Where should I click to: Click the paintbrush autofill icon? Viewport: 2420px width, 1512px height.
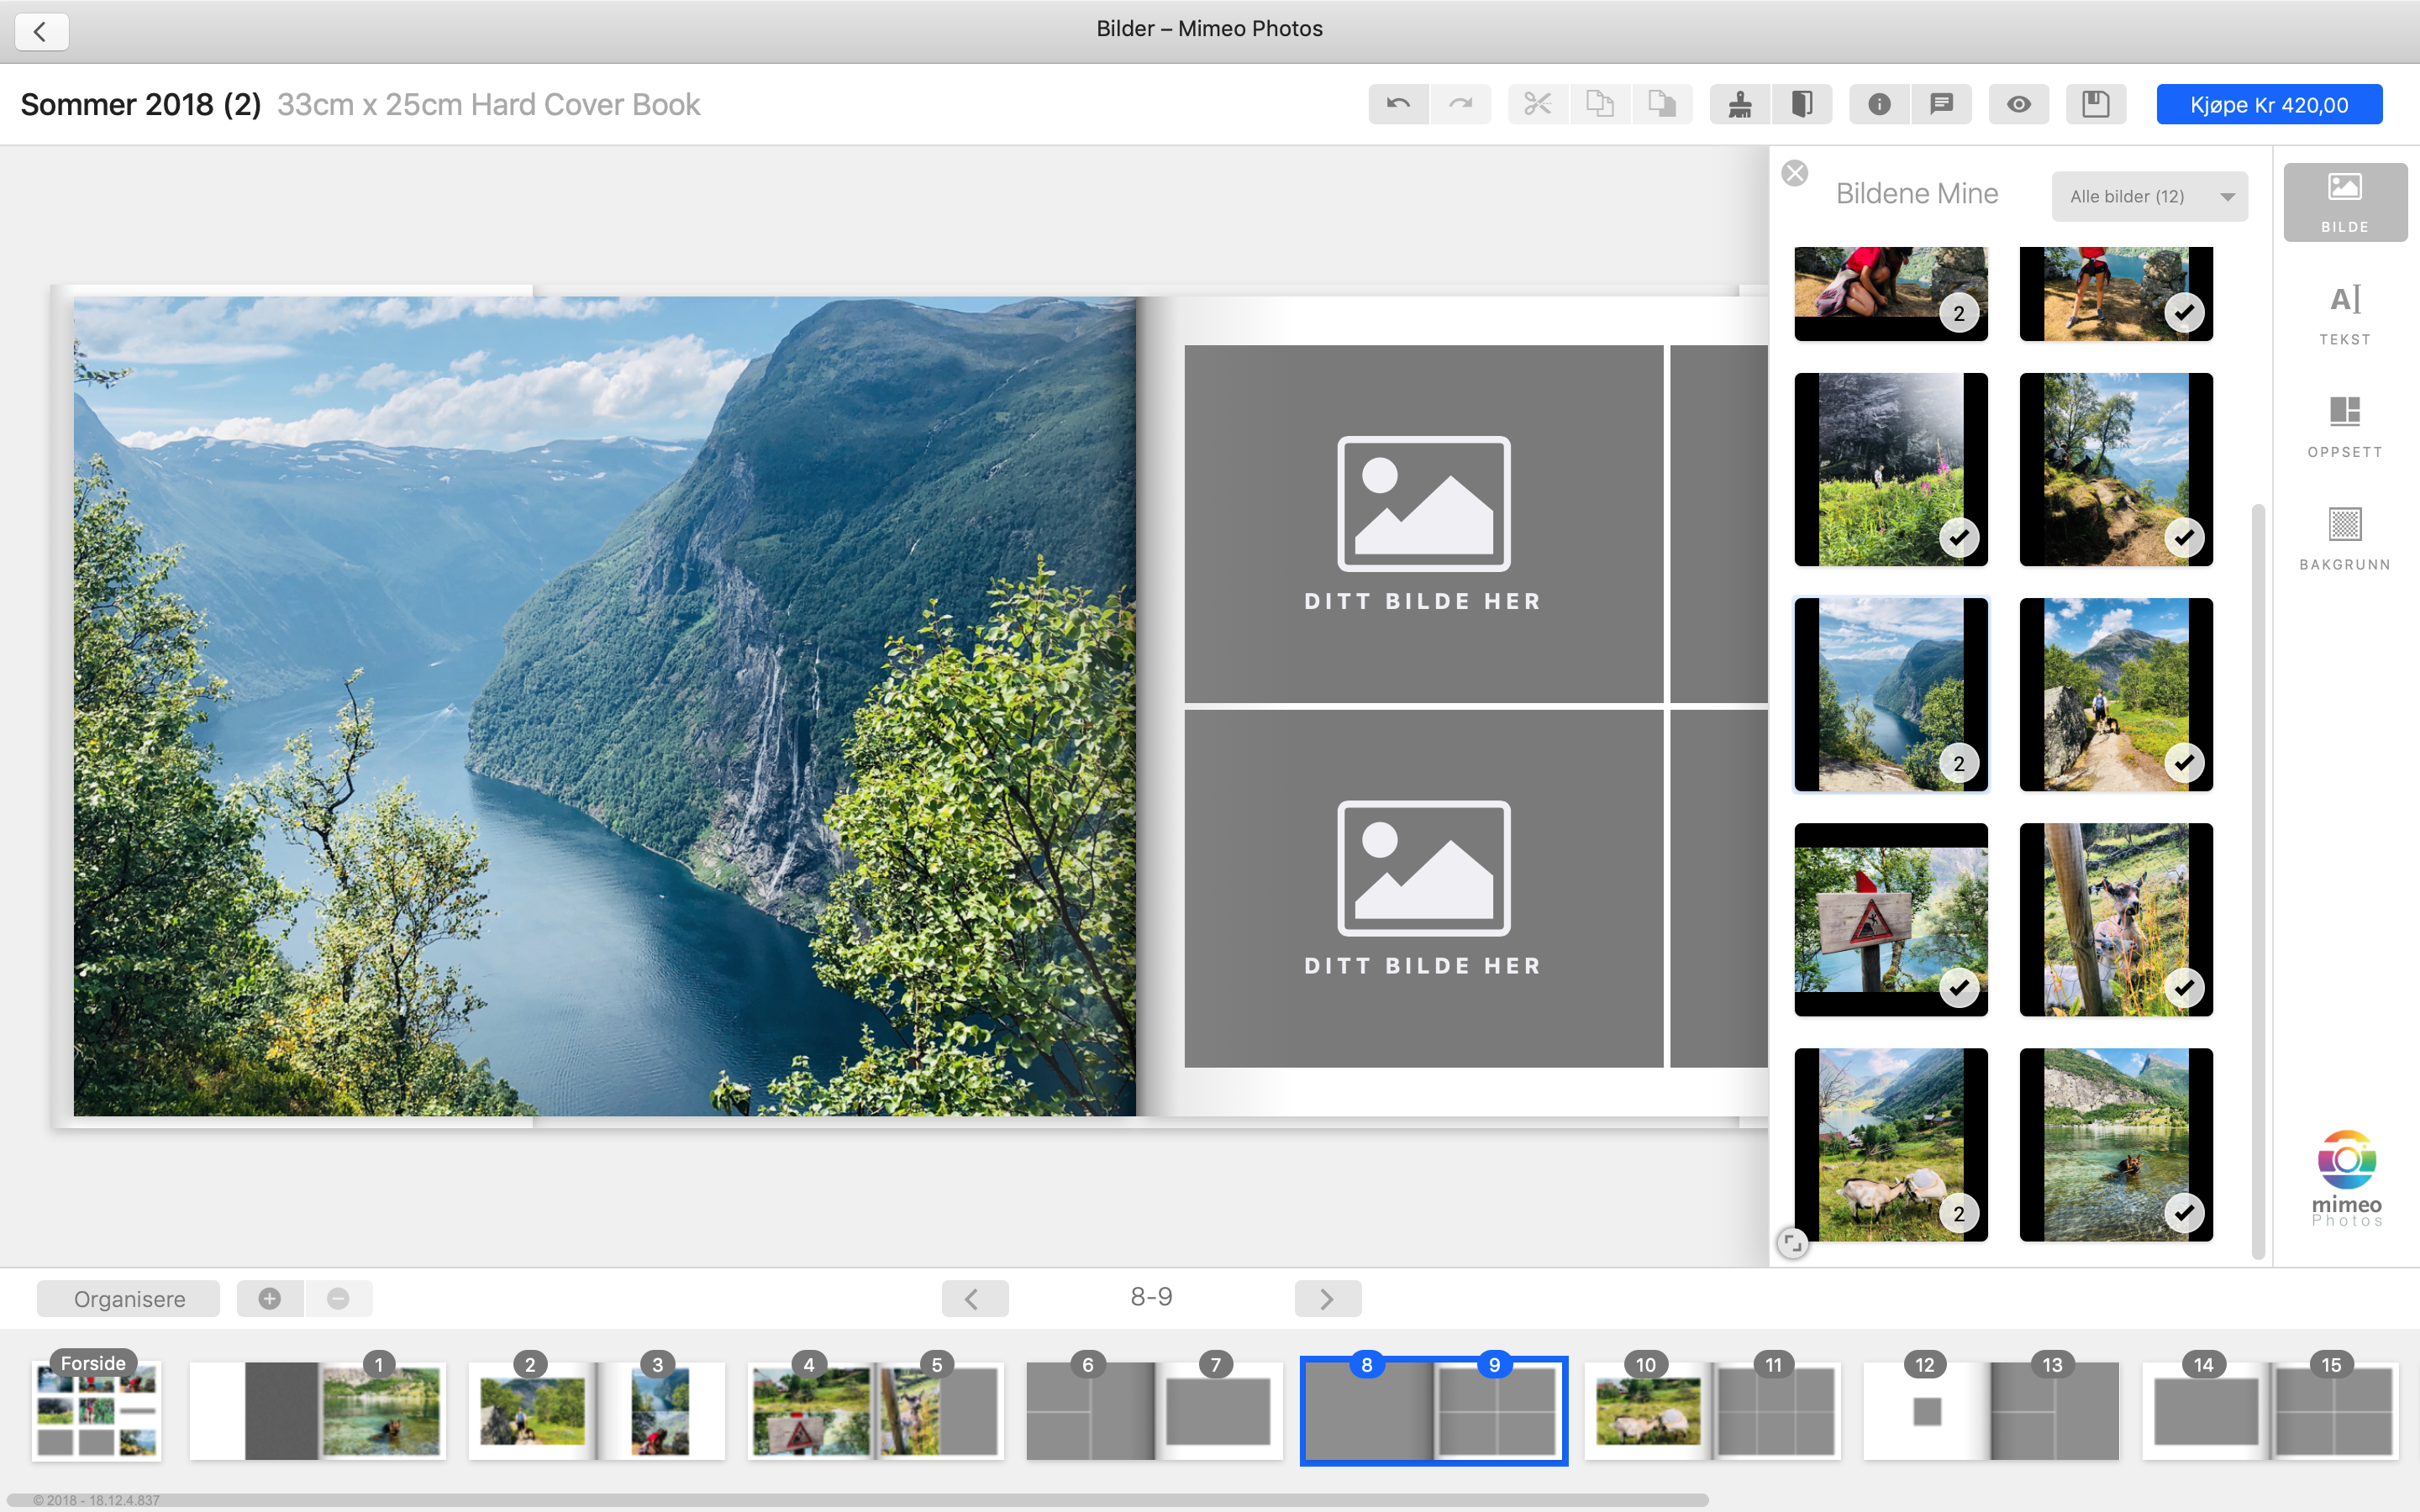tap(1740, 104)
